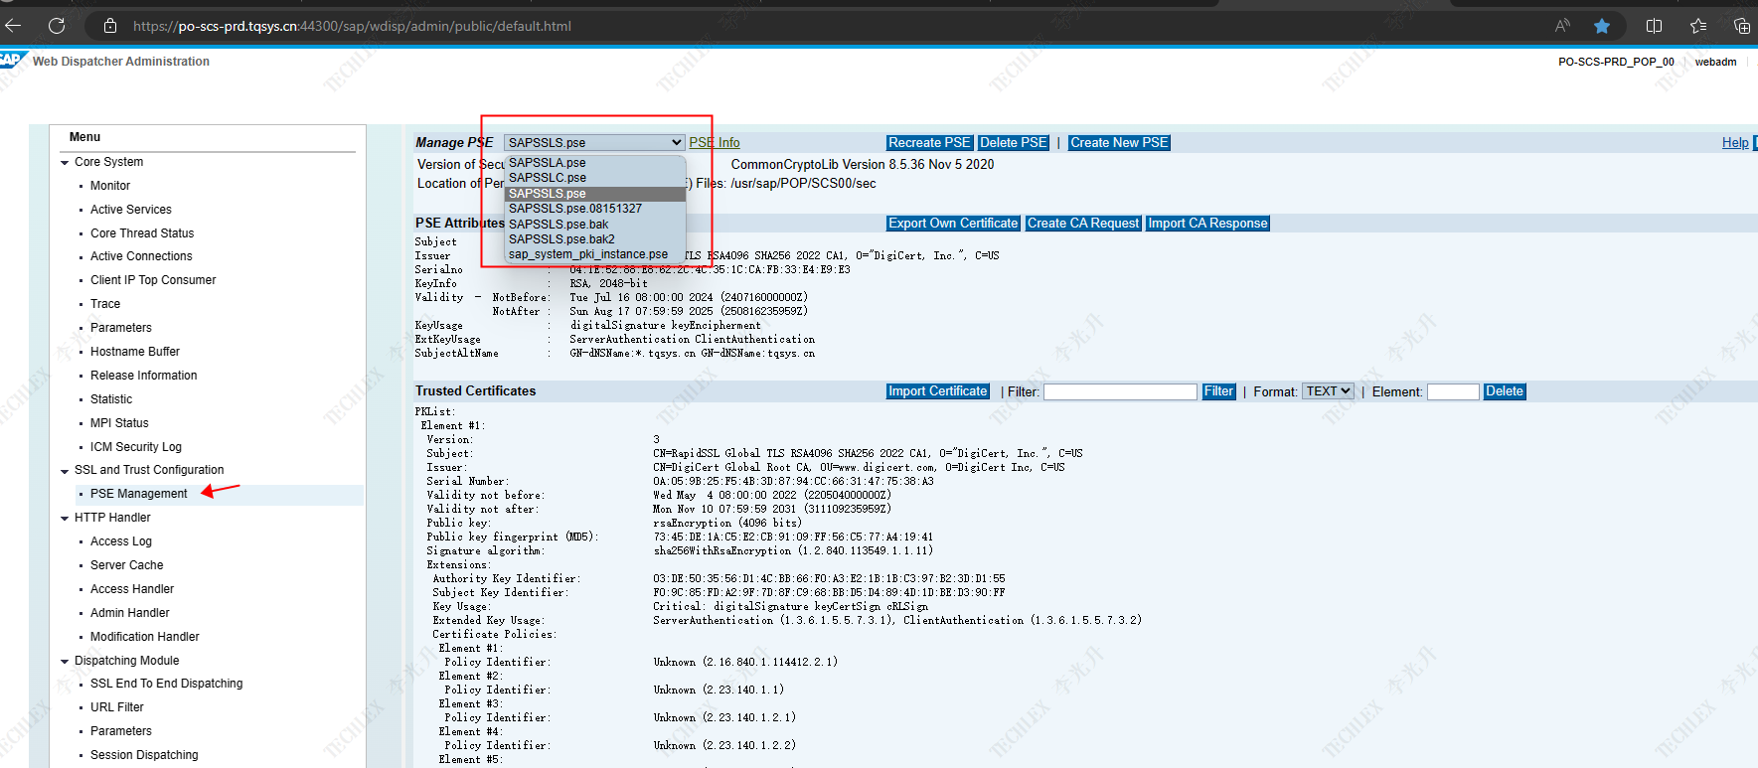Click the Create New PSE button
Screen dimensions: 1758x768
pyautogui.click(x=1119, y=143)
